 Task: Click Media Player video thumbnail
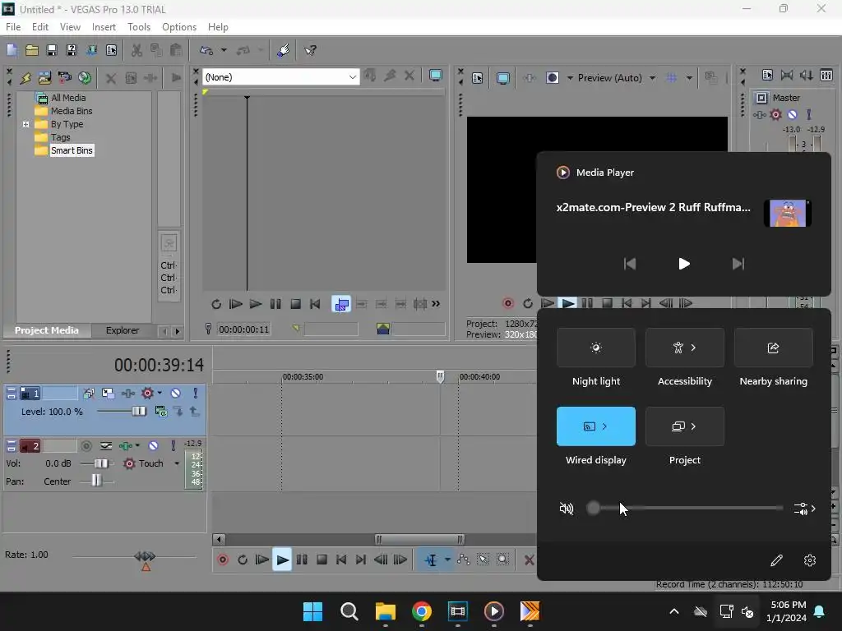tap(788, 213)
